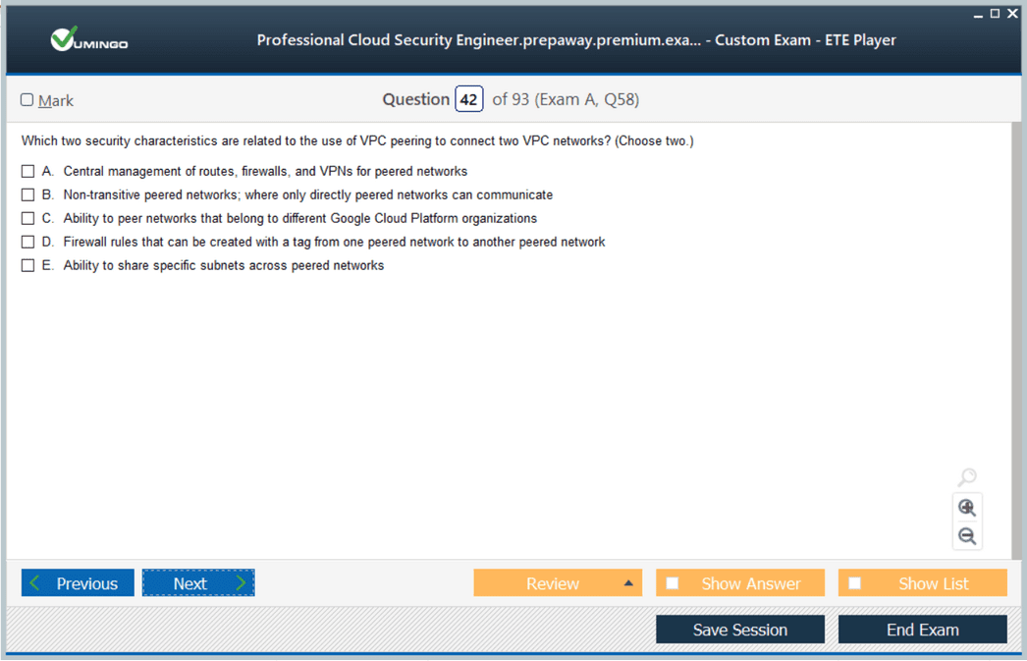Image resolution: width=1027 pixels, height=661 pixels.
Task: Toggle the Show List checkbox
Action: (x=855, y=583)
